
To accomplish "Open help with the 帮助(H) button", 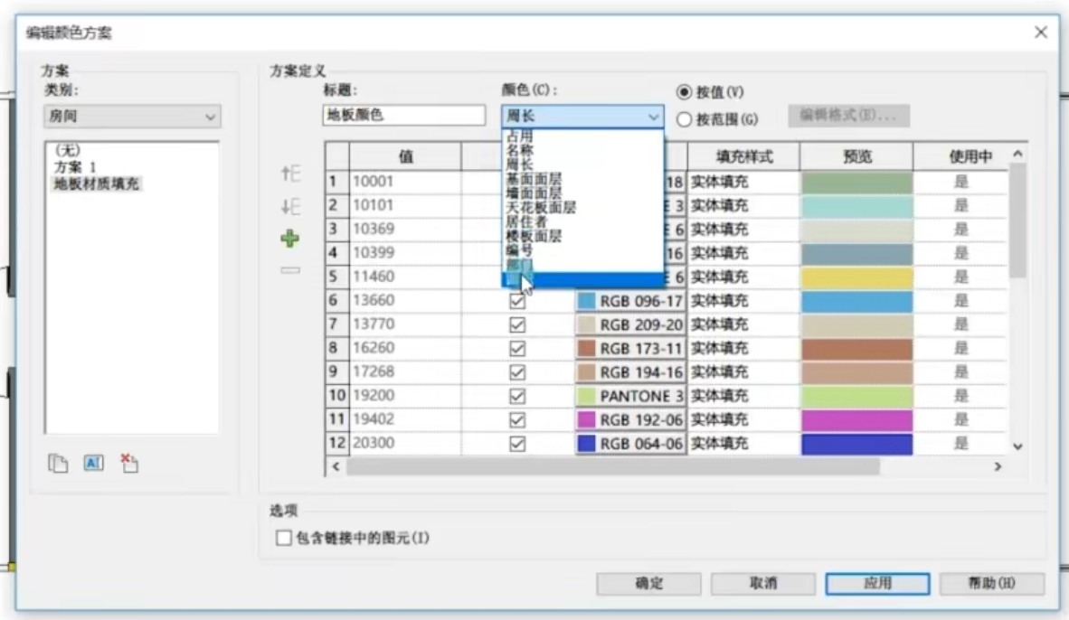I will point(992,583).
